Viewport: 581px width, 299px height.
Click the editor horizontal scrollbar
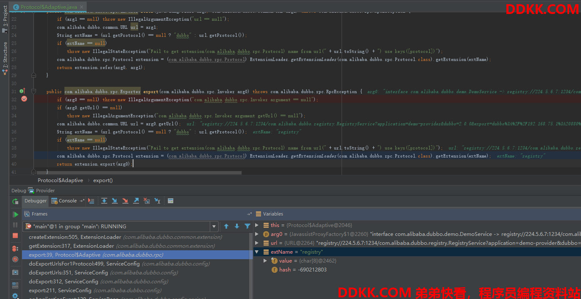[139, 173]
